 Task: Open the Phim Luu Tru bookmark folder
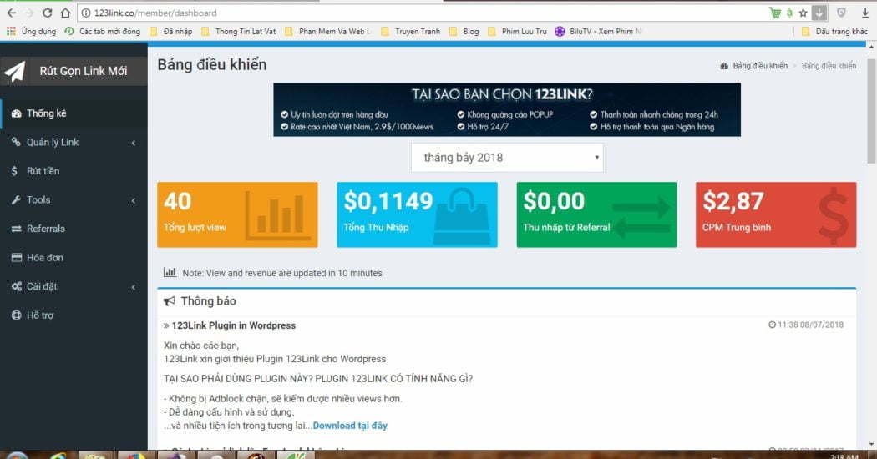click(x=517, y=32)
